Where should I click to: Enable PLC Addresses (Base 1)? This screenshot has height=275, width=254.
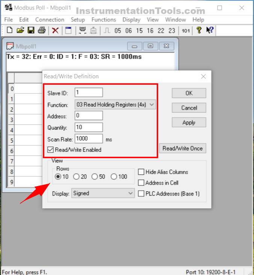click(x=141, y=194)
